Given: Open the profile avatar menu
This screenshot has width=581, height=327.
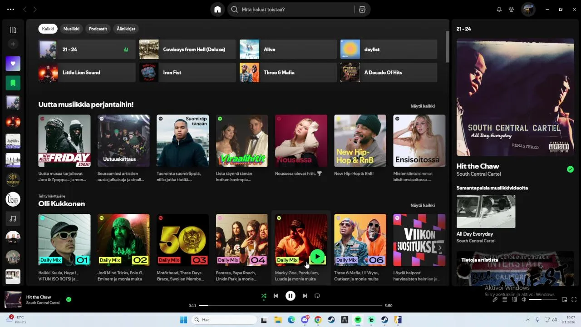Looking at the screenshot, I should pyautogui.click(x=528, y=10).
